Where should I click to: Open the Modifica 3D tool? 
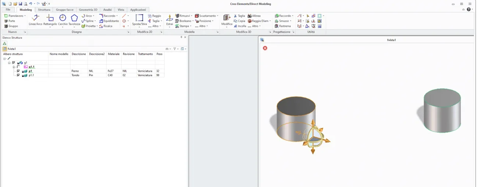(226, 20)
